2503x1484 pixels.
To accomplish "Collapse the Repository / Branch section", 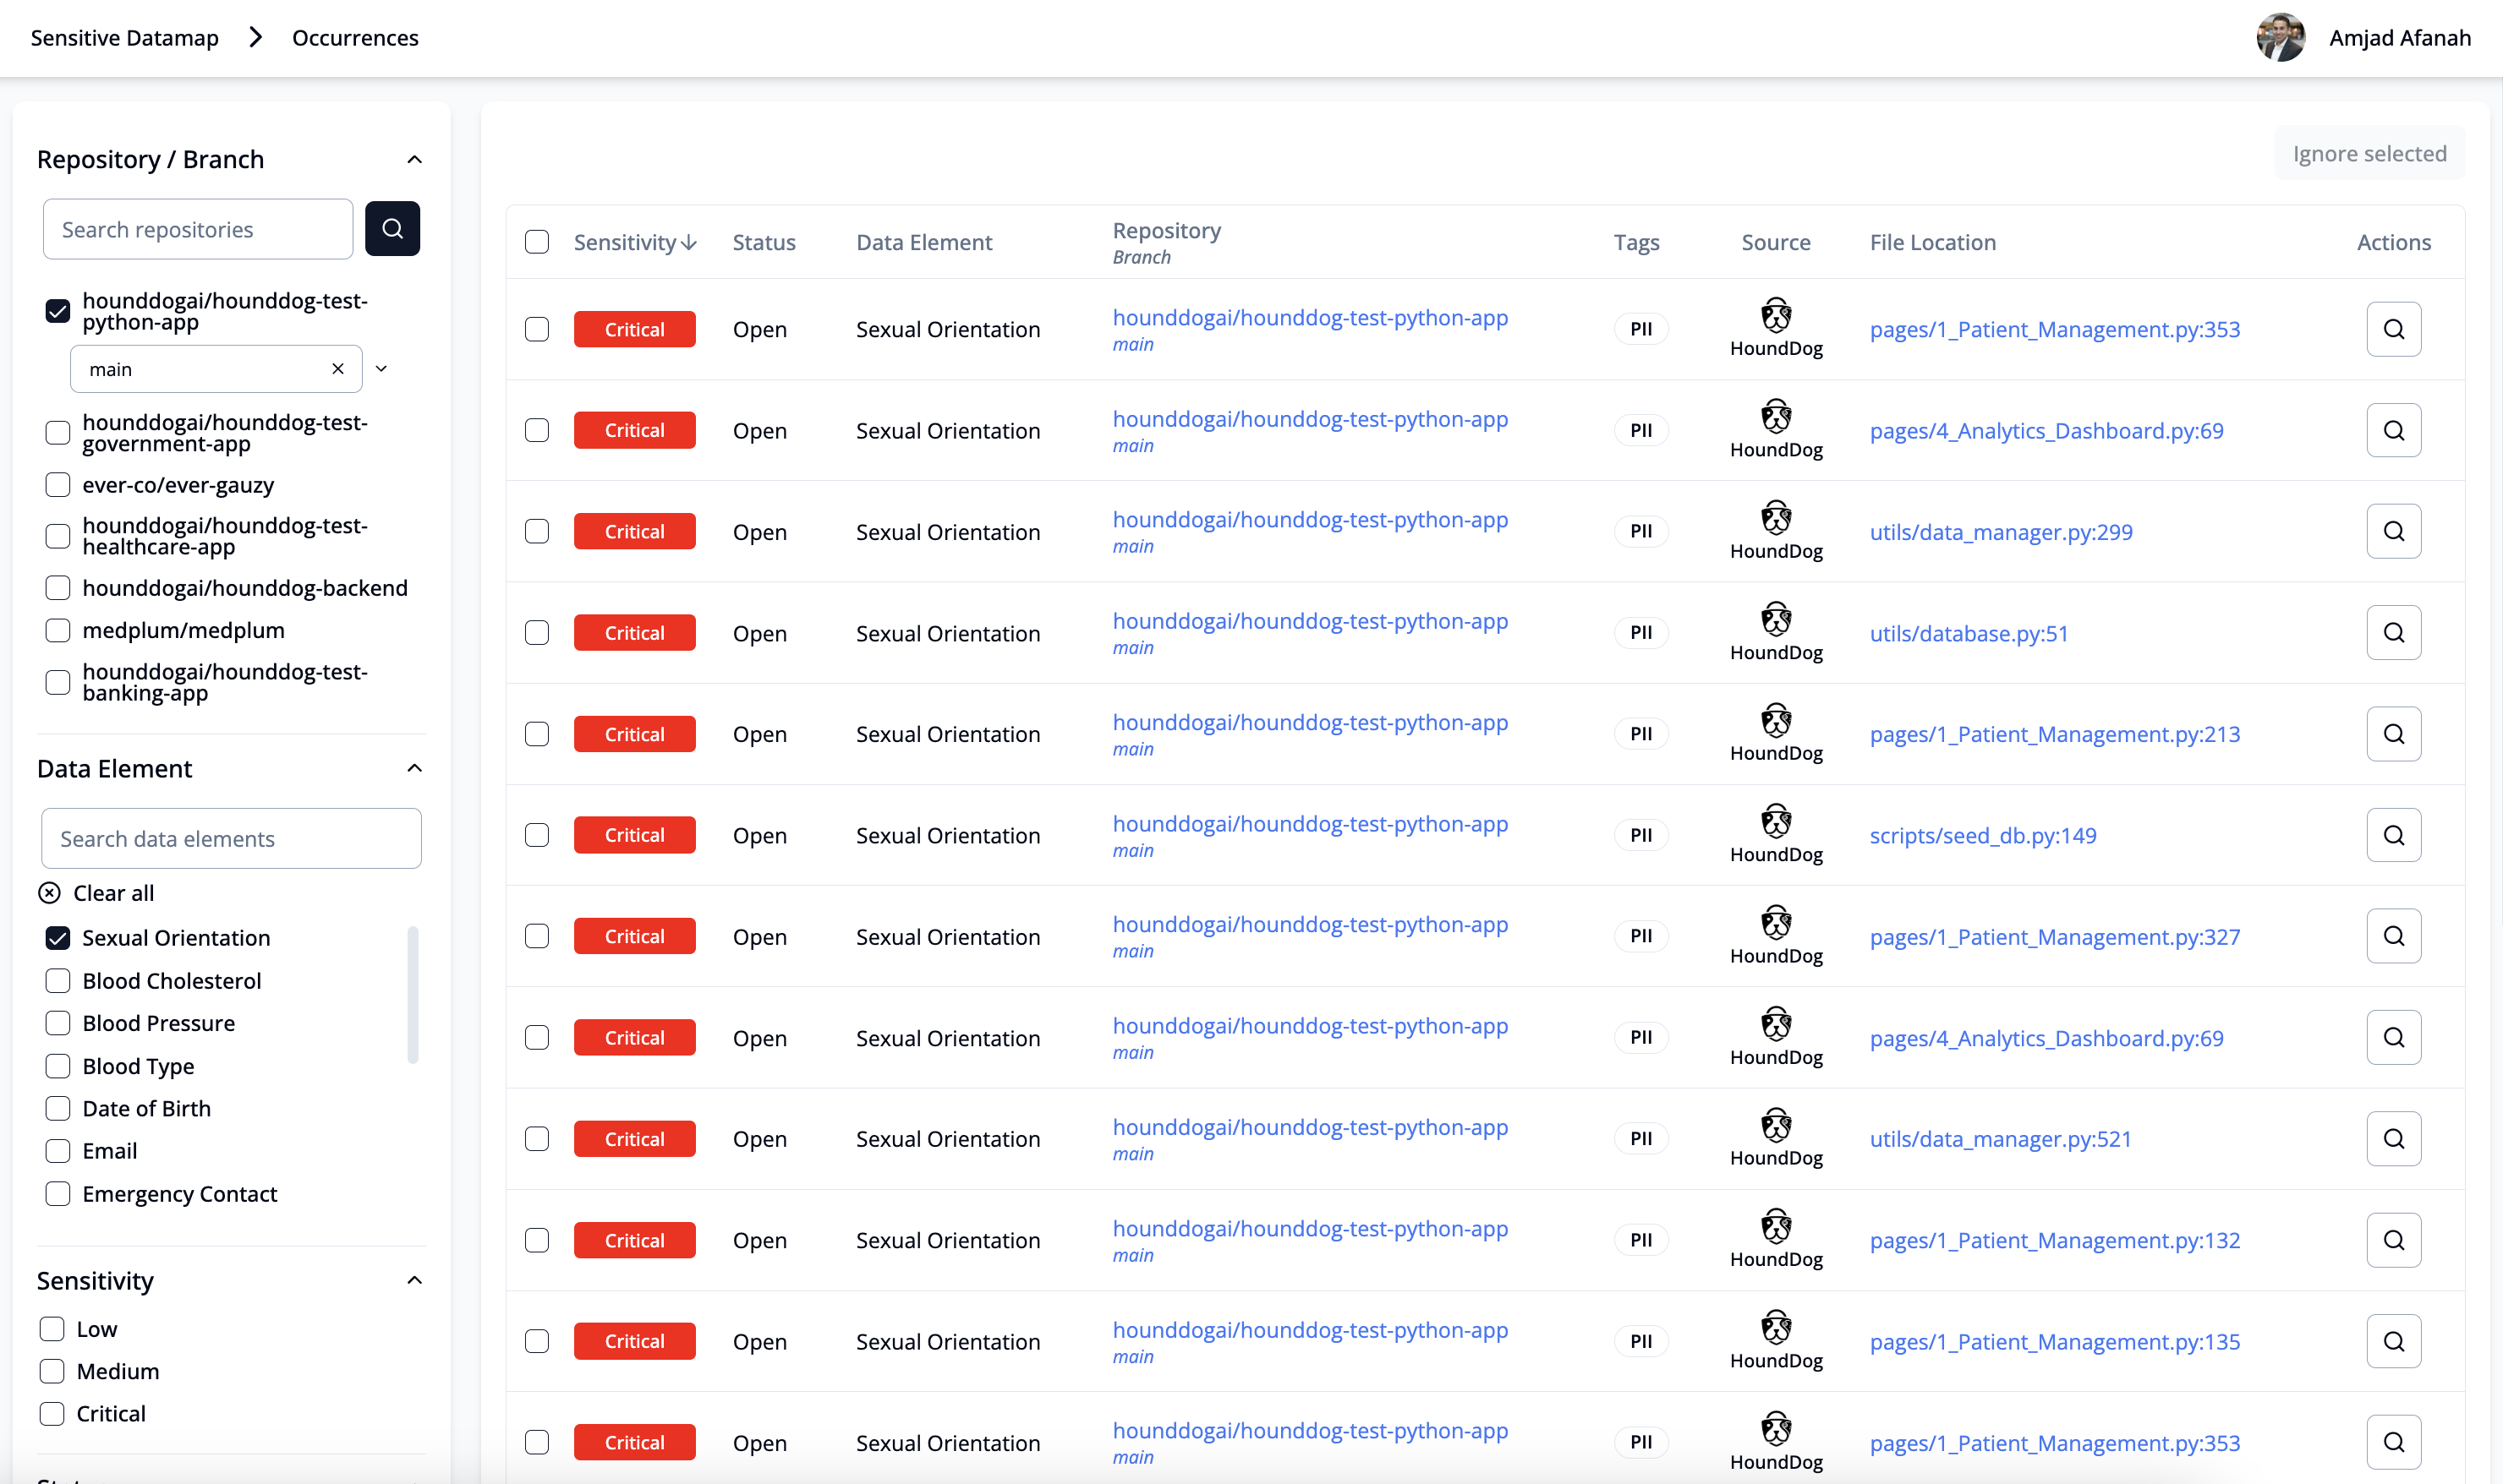I will pyautogui.click(x=414, y=160).
